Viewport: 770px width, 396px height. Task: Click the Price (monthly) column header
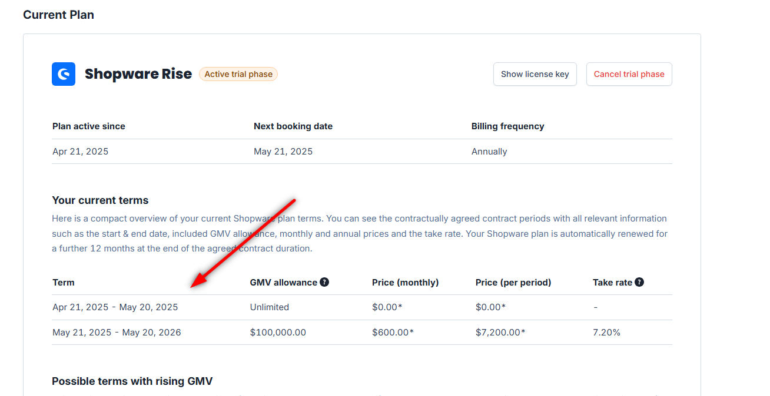406,283
